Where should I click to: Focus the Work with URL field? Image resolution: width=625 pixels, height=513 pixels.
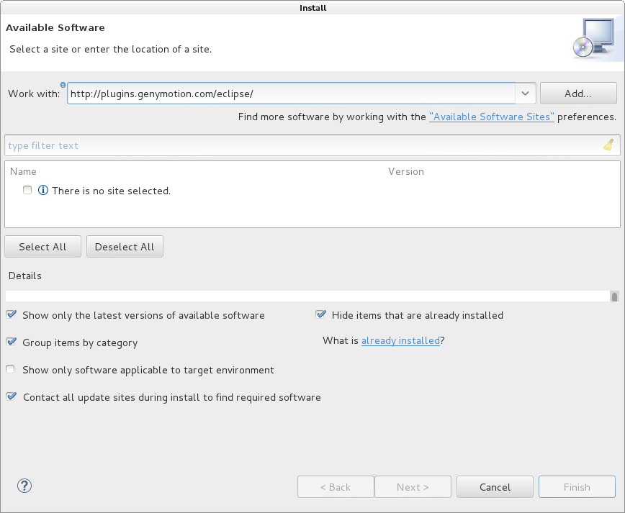pos(292,94)
